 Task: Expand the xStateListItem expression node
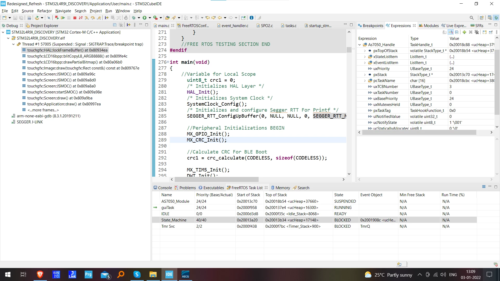365,57
